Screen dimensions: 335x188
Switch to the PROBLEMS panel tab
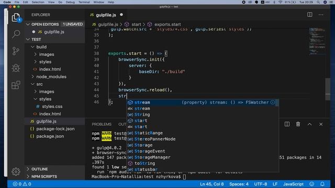click(x=102, y=124)
